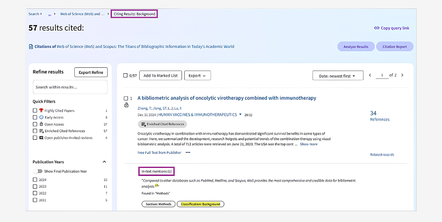Check the 2021 publication year box
This screenshot has height=222, width=442.
35,200
